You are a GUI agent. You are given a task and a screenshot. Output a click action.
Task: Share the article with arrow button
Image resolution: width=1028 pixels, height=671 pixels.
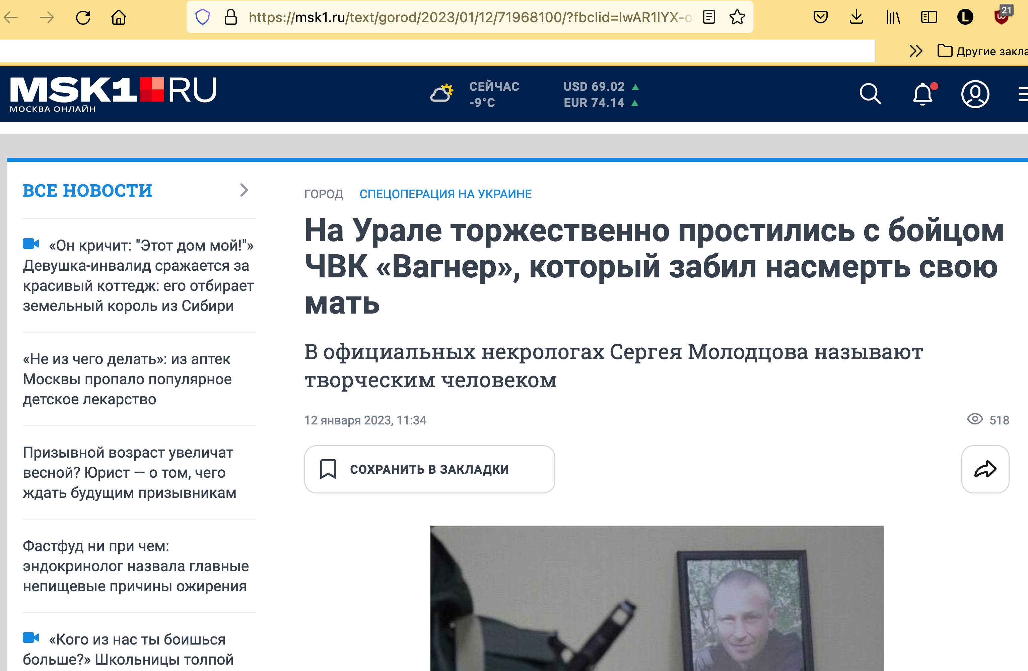pos(985,469)
